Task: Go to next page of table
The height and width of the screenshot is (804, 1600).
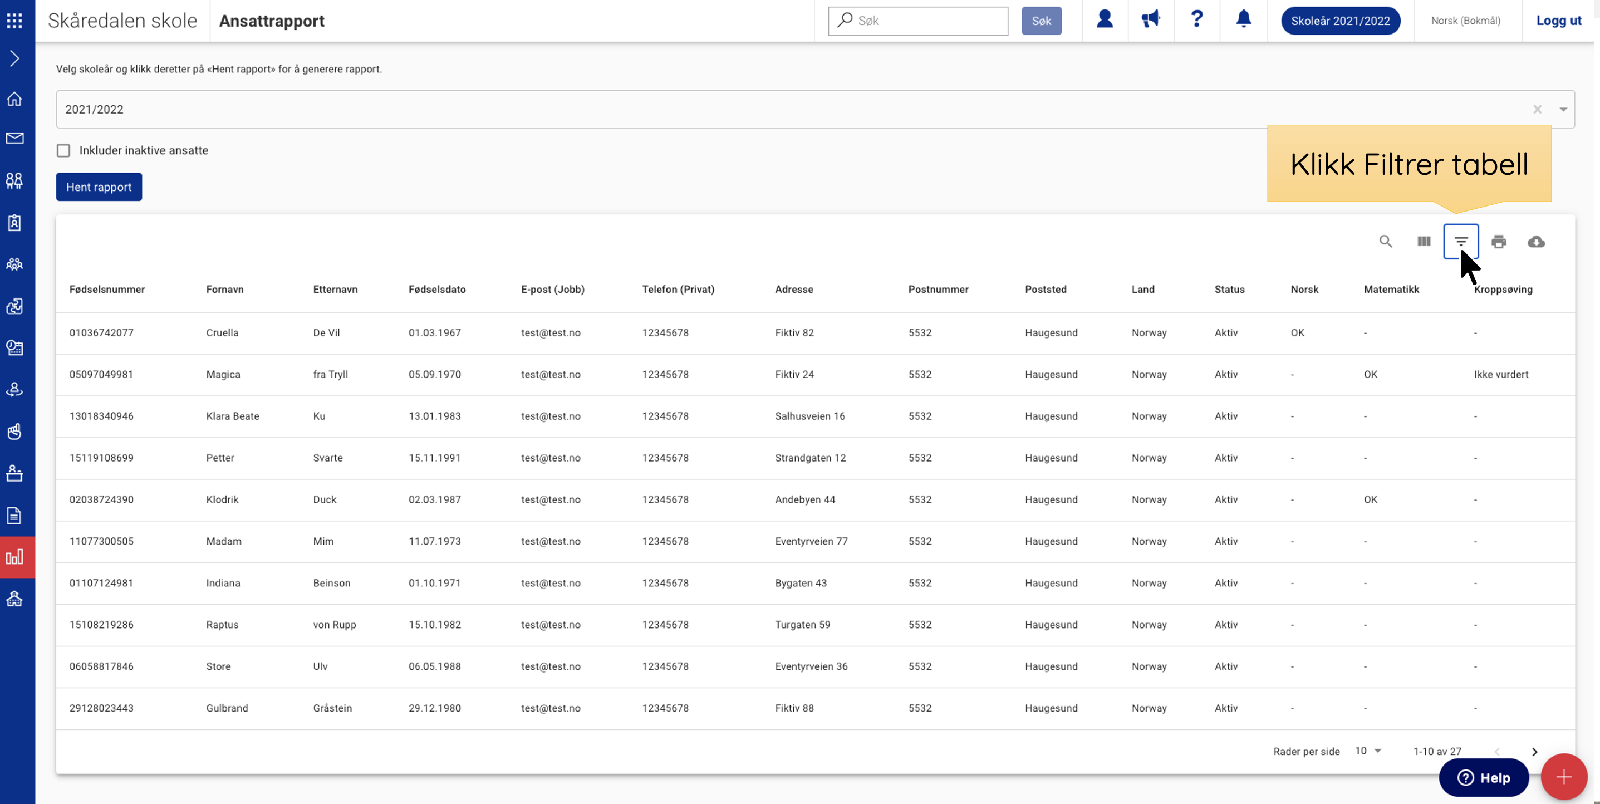Action: click(1534, 751)
